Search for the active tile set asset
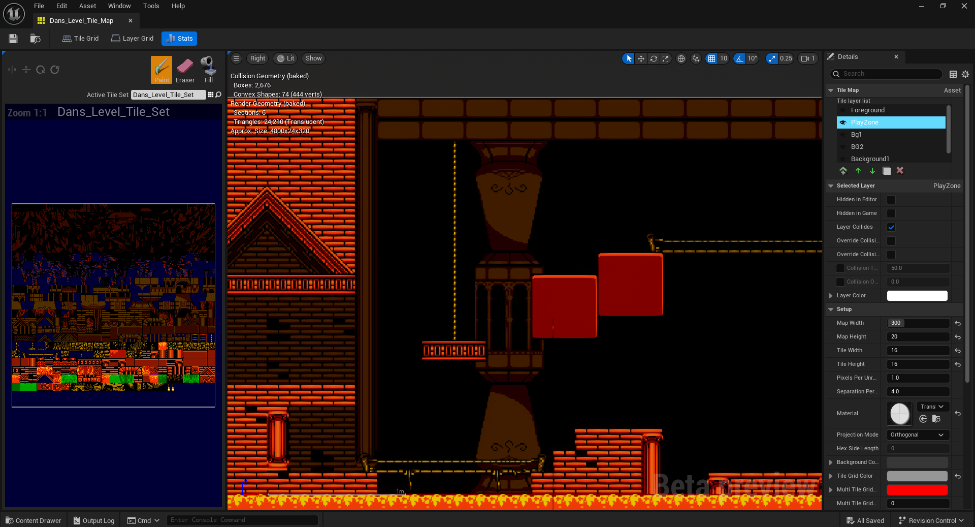This screenshot has width=975, height=527. (x=218, y=95)
